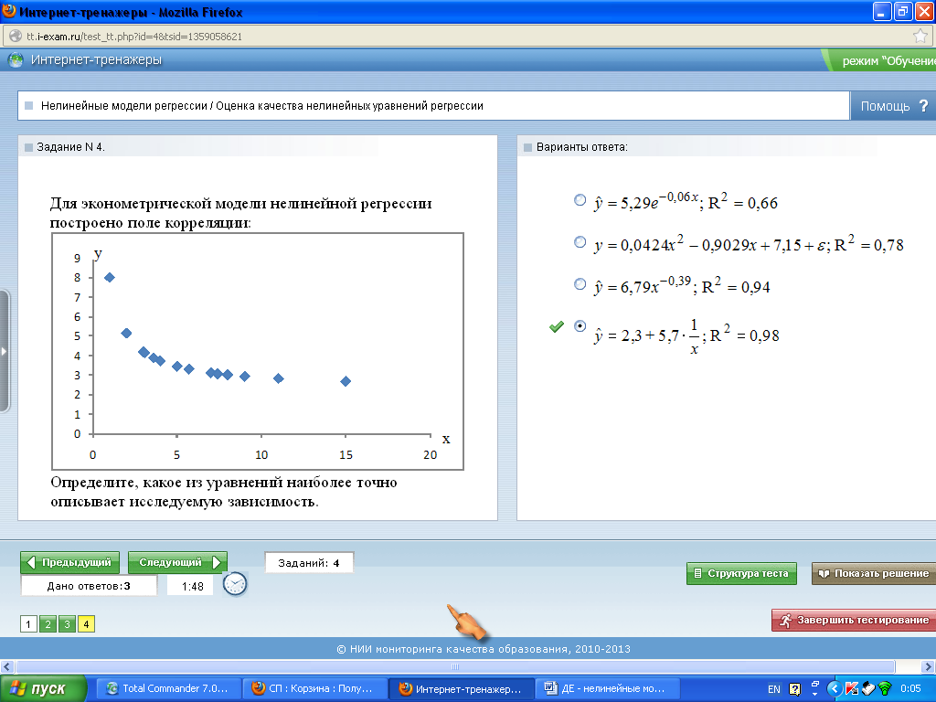The width and height of the screenshot is (936, 702).
Task: Click the green check mark icon
Action: [x=557, y=326]
